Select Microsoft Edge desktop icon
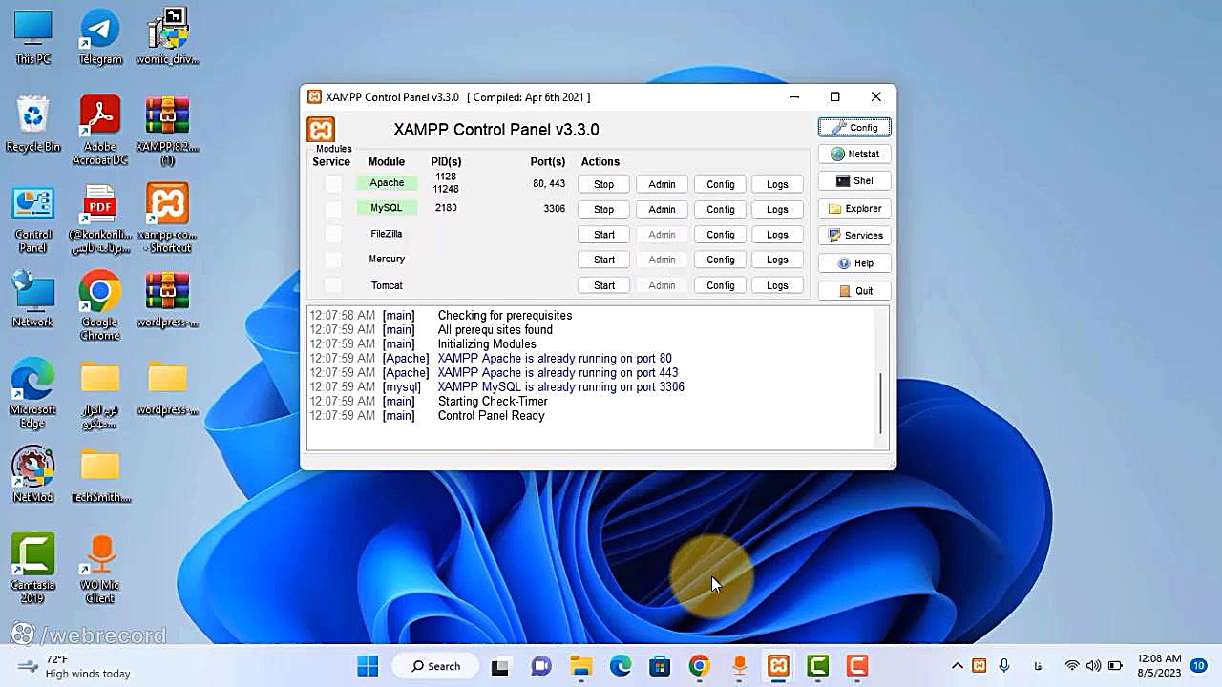The width and height of the screenshot is (1222, 687). (x=32, y=394)
